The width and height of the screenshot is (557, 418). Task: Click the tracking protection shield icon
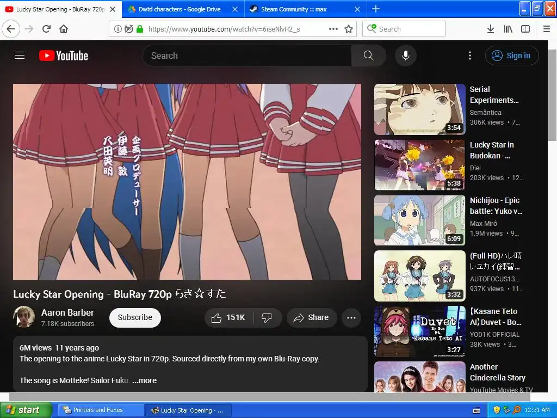tap(128, 29)
